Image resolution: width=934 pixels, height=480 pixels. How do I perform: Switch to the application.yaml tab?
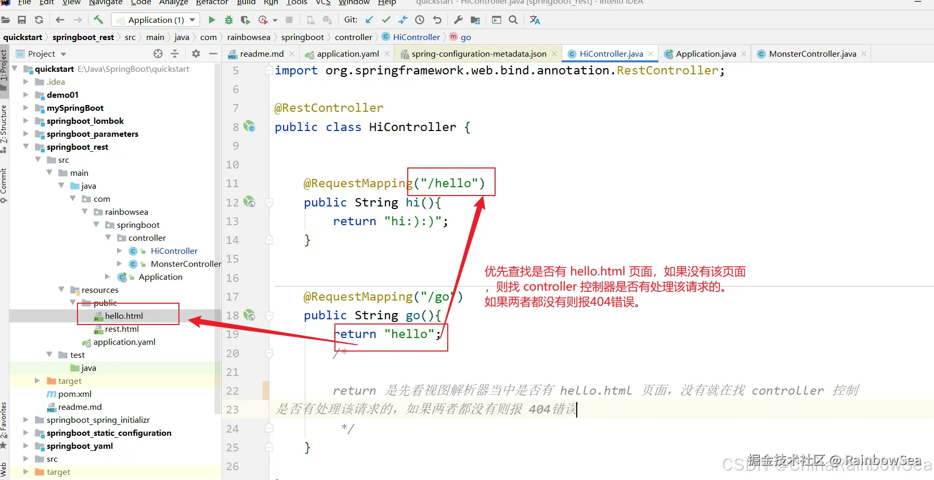coord(347,54)
